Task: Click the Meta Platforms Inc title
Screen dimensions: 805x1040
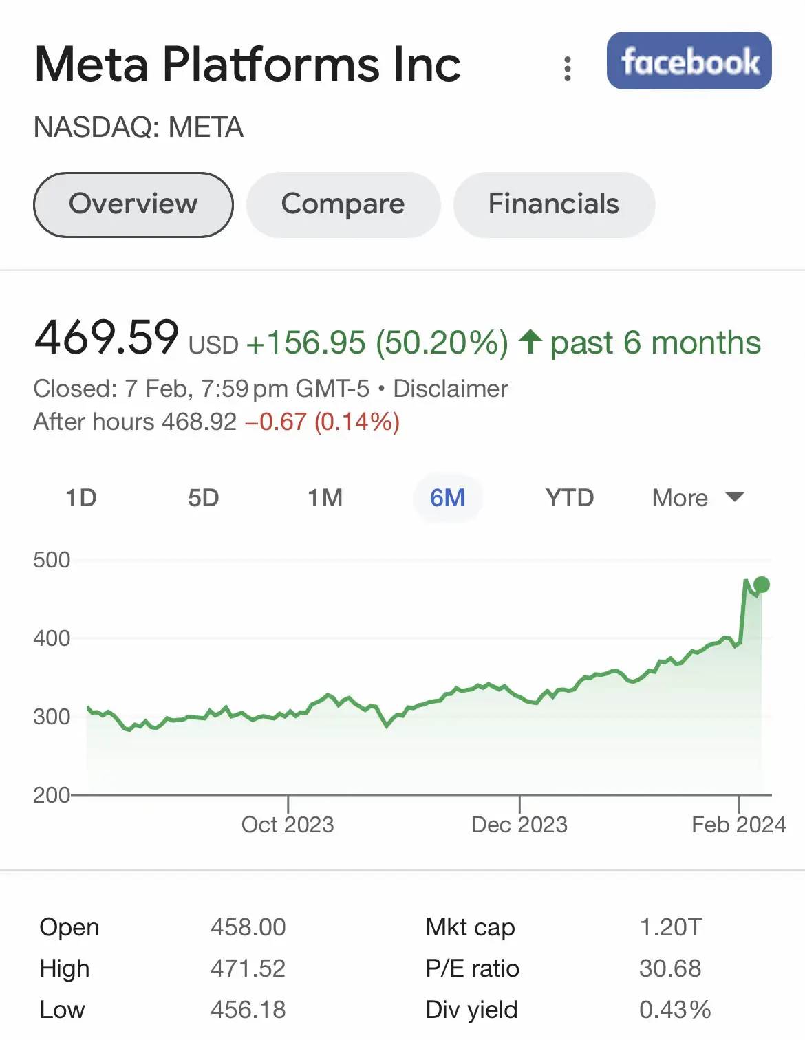Action: [x=248, y=64]
